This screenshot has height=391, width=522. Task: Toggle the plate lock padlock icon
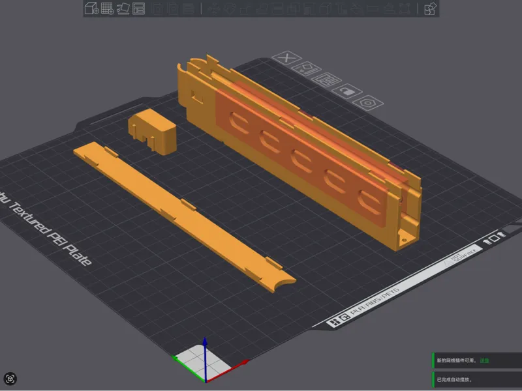(347, 91)
